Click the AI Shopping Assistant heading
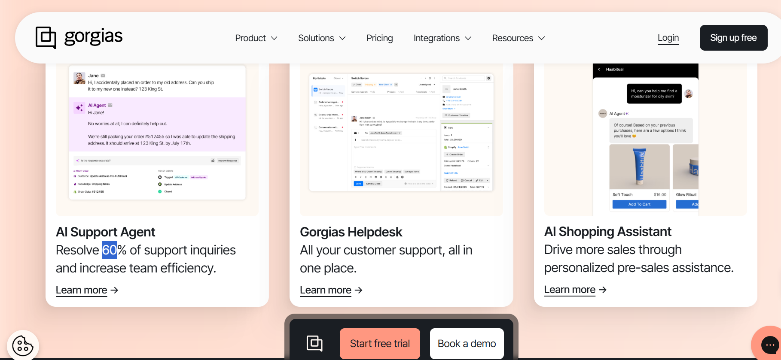 607,232
